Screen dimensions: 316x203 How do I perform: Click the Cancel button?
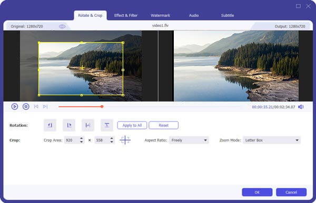point(291,192)
